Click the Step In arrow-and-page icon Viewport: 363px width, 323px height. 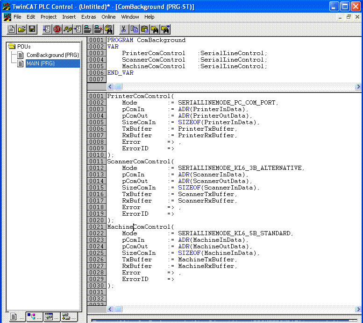[x=78, y=29]
